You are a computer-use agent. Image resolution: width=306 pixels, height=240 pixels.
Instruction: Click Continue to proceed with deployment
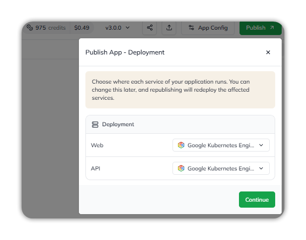tap(257, 200)
